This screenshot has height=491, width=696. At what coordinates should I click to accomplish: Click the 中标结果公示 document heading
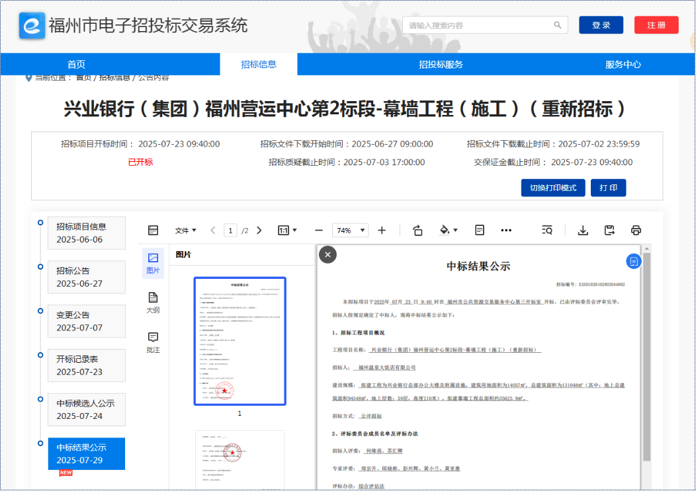[x=478, y=266]
